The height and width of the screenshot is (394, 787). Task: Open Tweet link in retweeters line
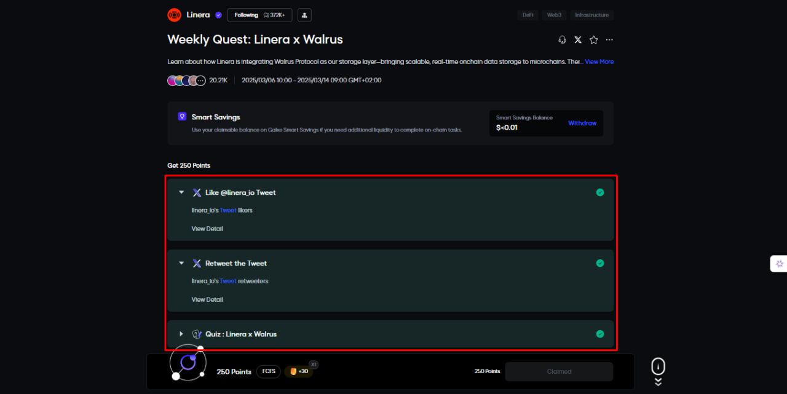tap(228, 281)
